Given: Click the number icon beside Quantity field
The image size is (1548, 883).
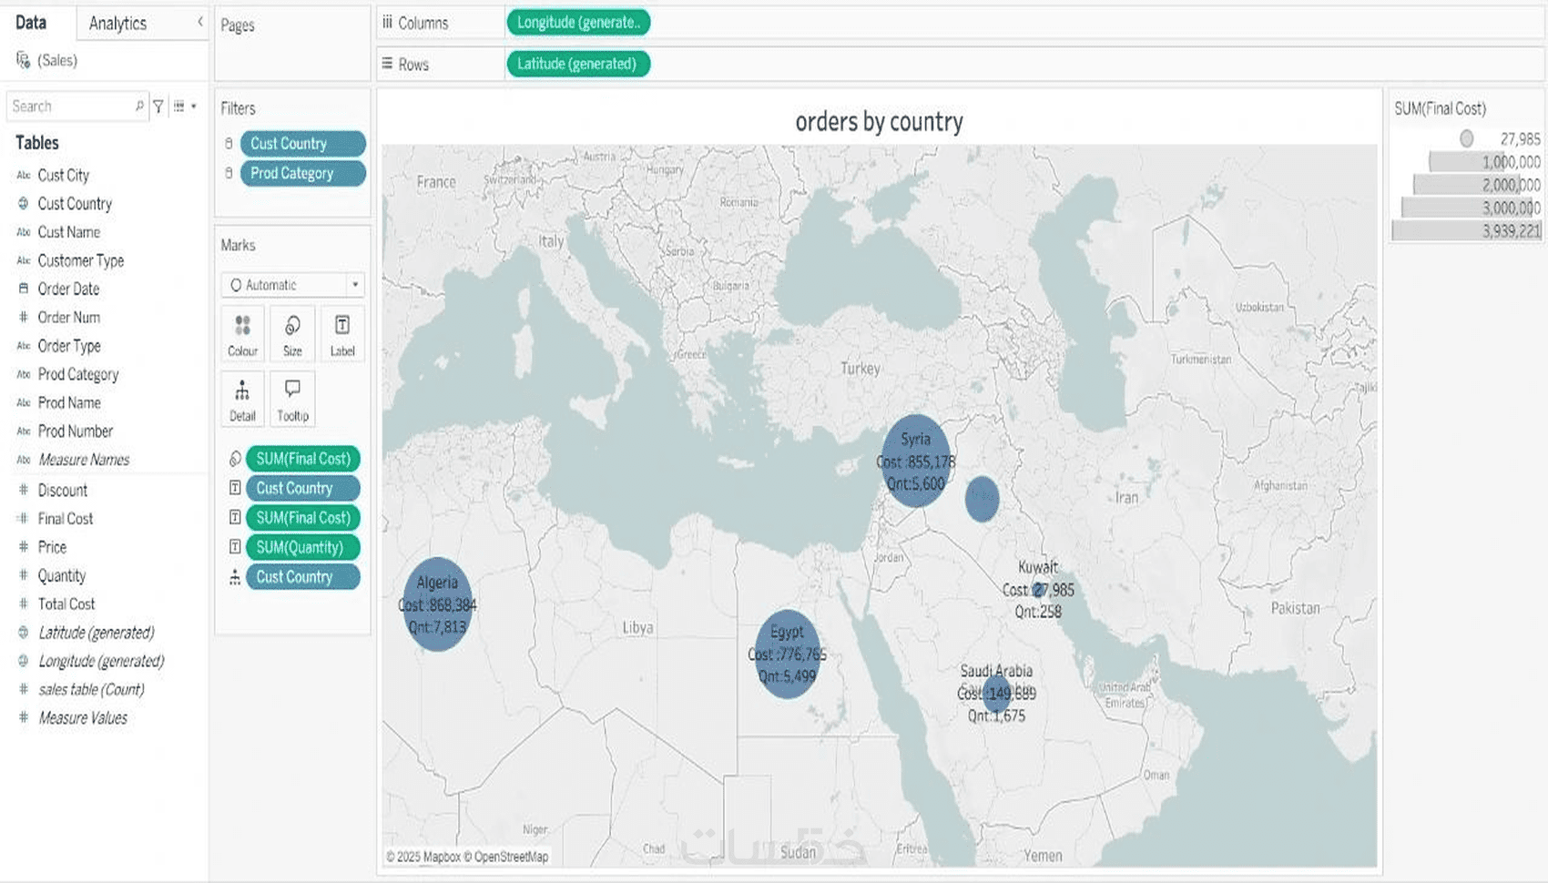Looking at the screenshot, I should click(24, 575).
